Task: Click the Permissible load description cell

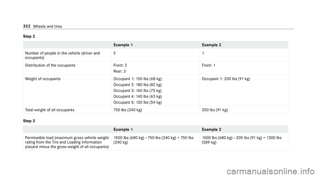Action: click(67, 142)
